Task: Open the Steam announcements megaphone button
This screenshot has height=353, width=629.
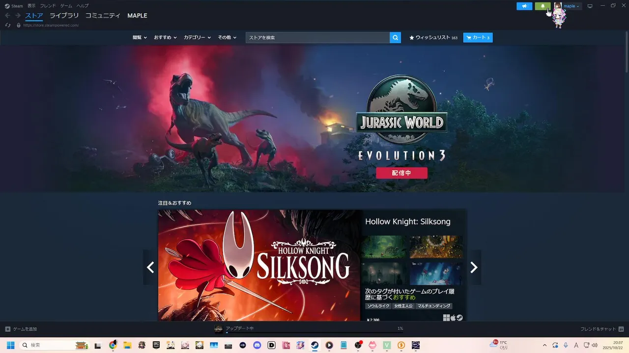Action: pos(524,6)
